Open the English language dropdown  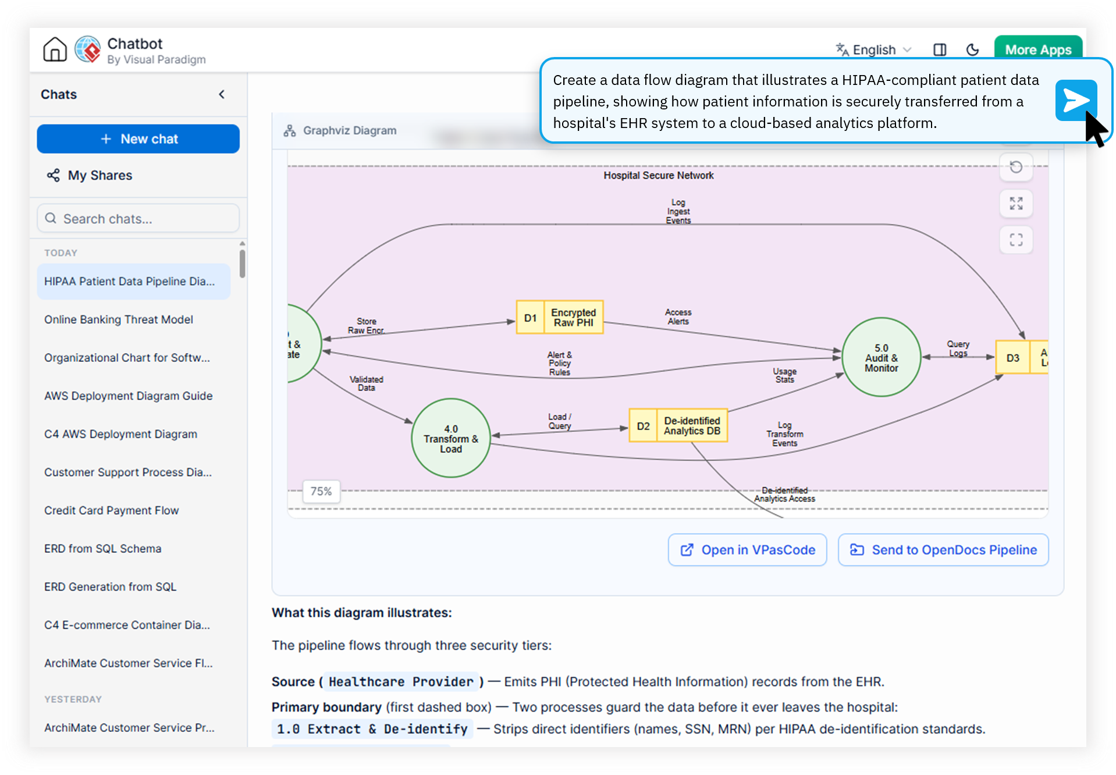point(873,50)
